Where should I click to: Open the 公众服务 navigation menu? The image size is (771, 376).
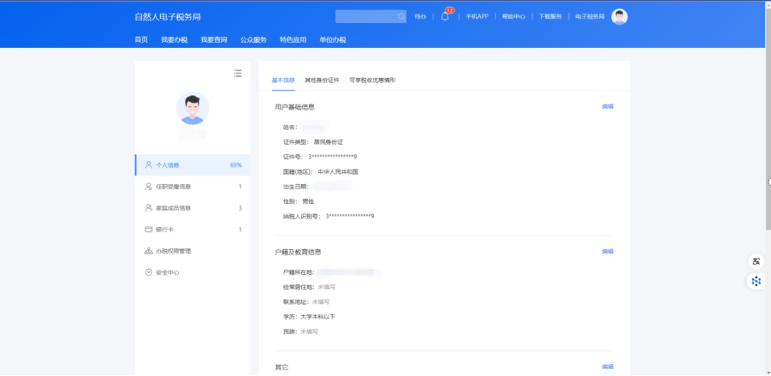pyautogui.click(x=253, y=40)
